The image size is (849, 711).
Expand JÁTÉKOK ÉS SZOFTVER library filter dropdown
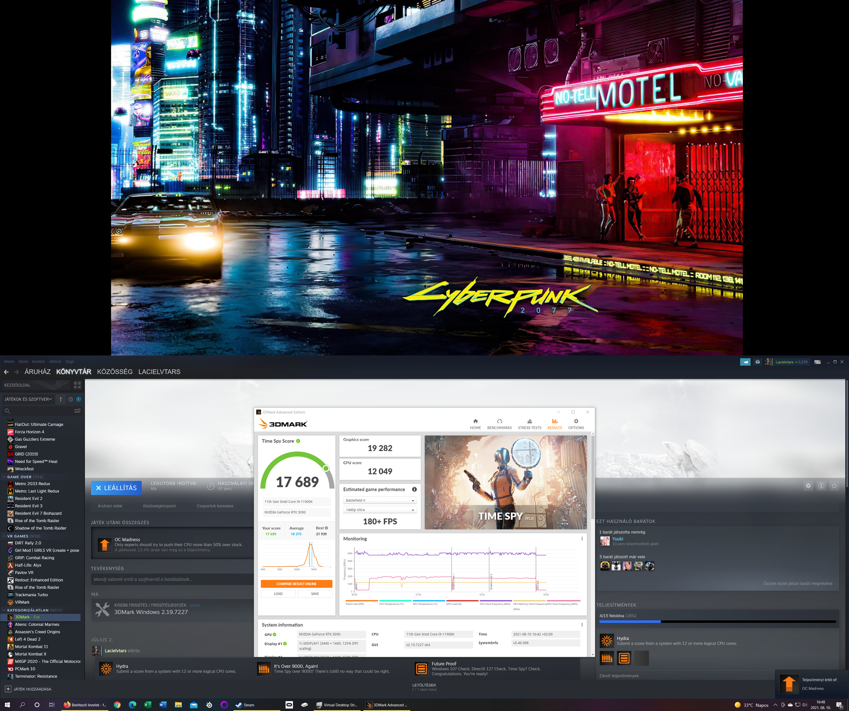click(28, 399)
